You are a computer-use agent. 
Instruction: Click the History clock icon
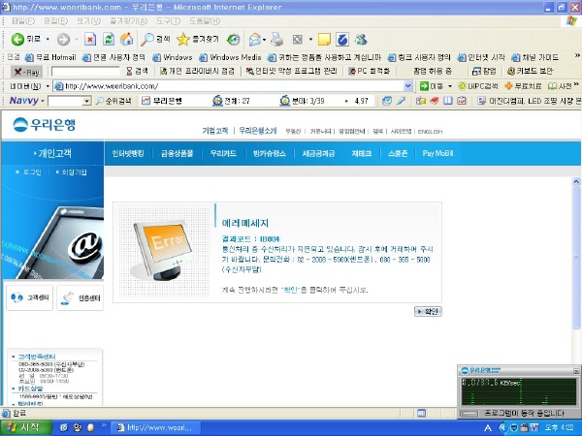[234, 40]
